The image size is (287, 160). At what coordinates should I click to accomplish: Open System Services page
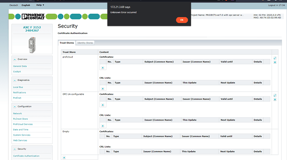(22, 135)
